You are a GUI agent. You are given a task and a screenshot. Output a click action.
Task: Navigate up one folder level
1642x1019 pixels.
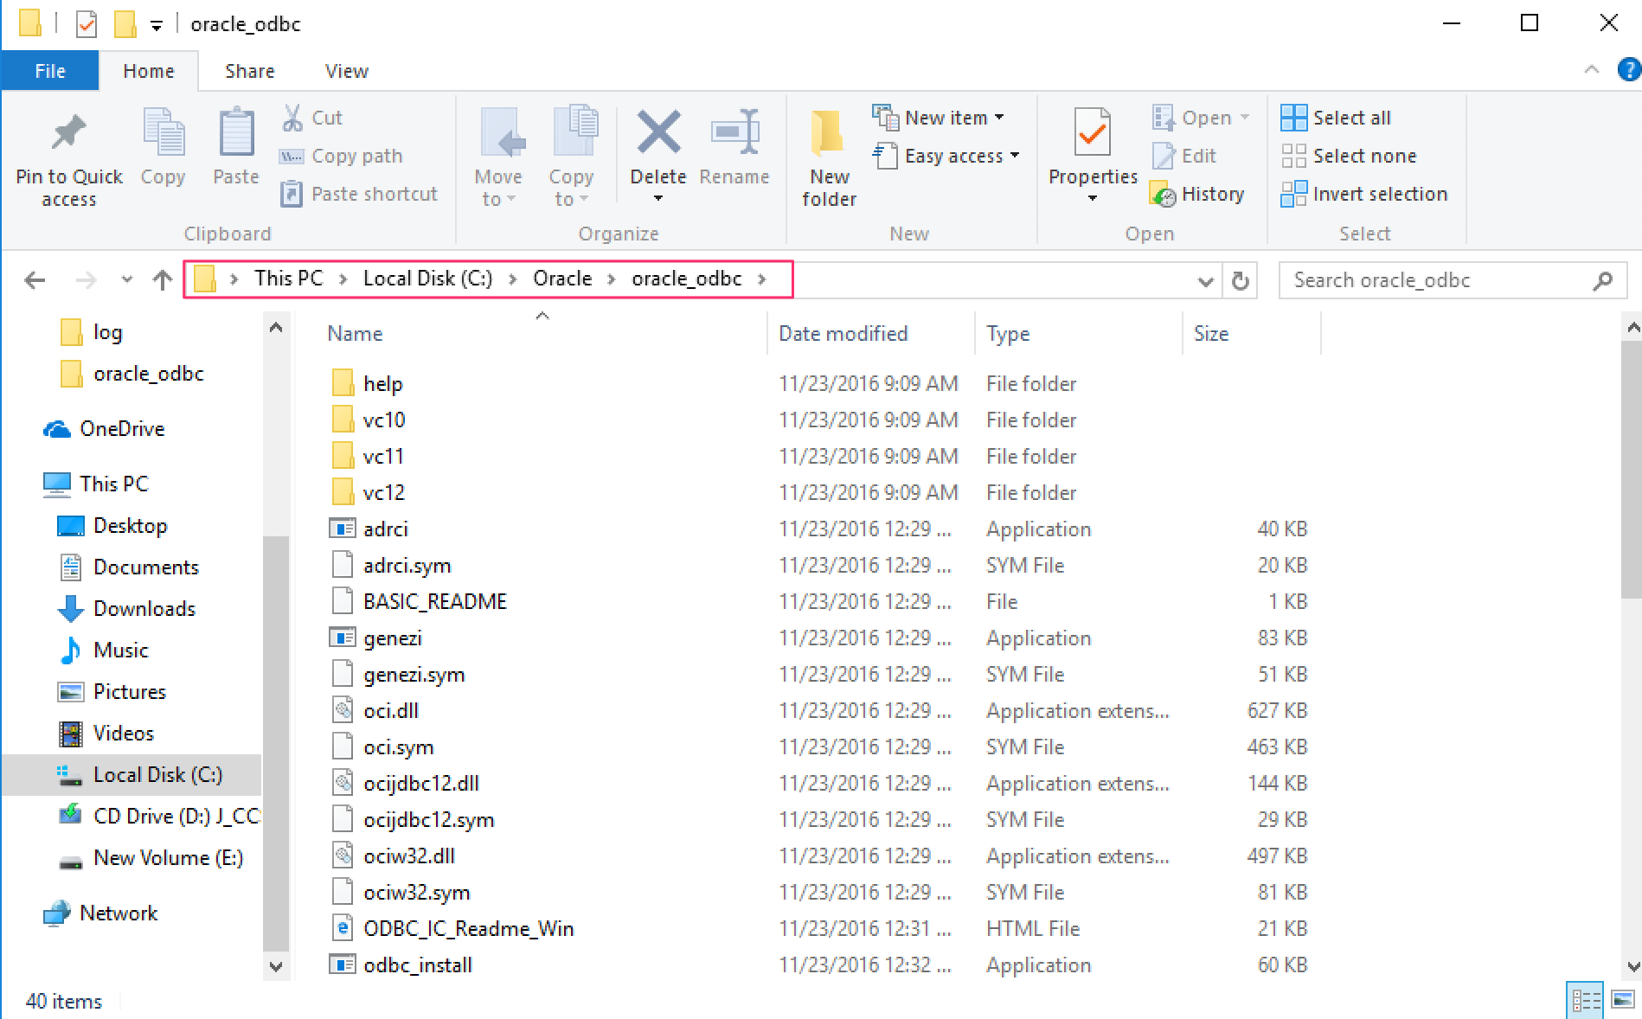(162, 279)
